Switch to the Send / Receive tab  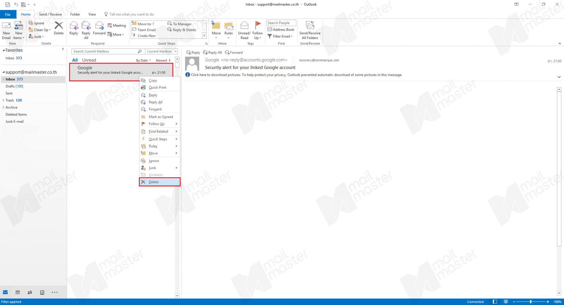pyautogui.click(x=50, y=14)
